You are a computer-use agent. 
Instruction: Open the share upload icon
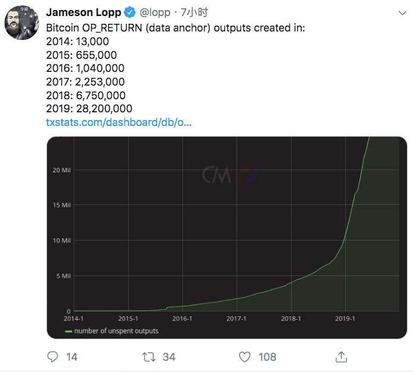coord(341,357)
